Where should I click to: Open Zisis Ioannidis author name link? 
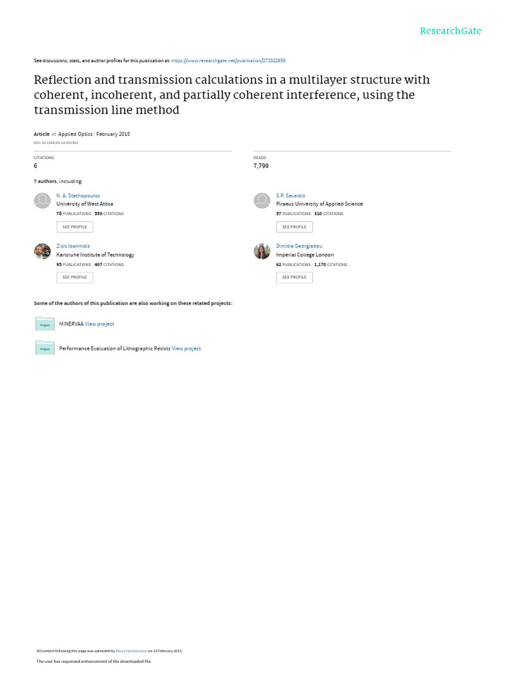[x=73, y=246]
